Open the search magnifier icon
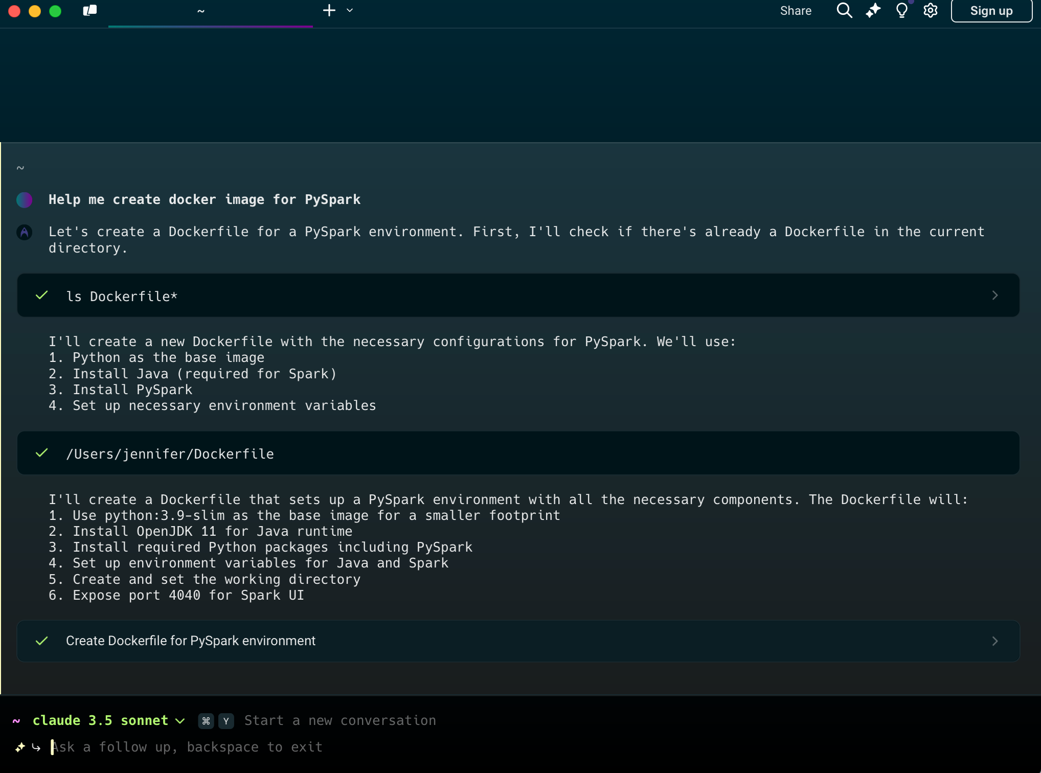The image size is (1041, 773). tap(844, 11)
